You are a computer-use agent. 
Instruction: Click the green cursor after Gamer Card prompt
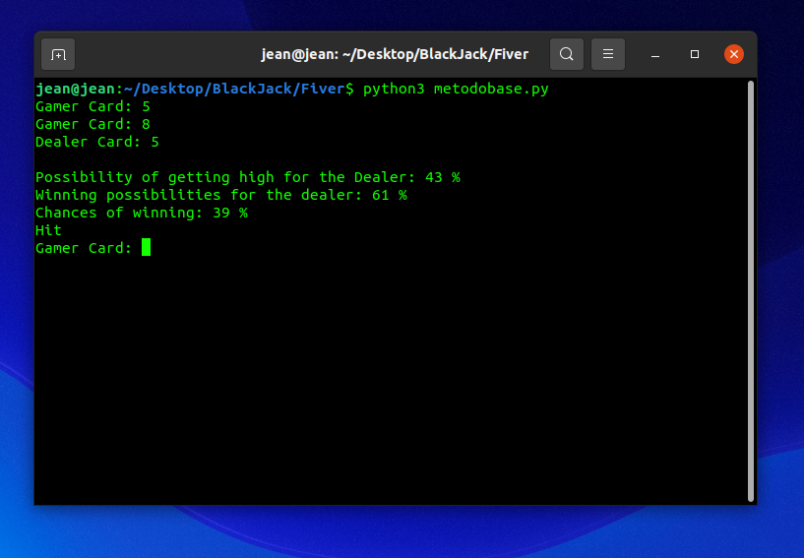coord(146,248)
